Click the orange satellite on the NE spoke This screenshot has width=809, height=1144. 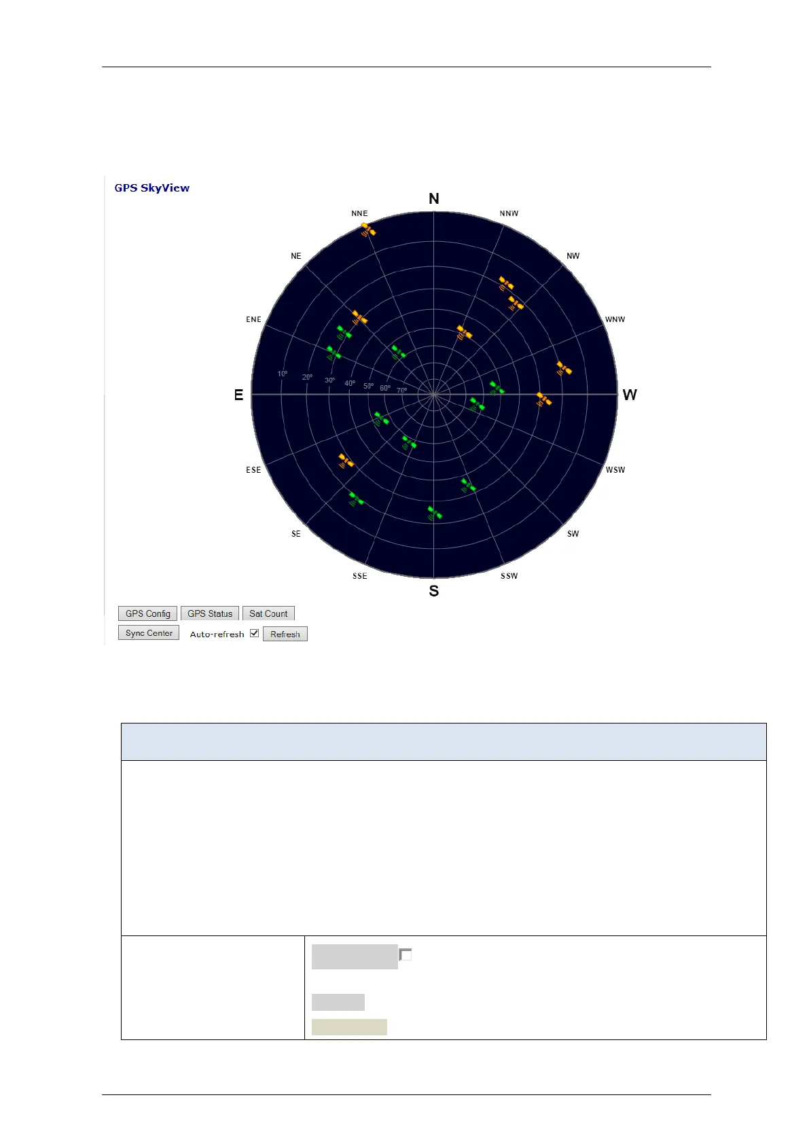click(x=359, y=317)
